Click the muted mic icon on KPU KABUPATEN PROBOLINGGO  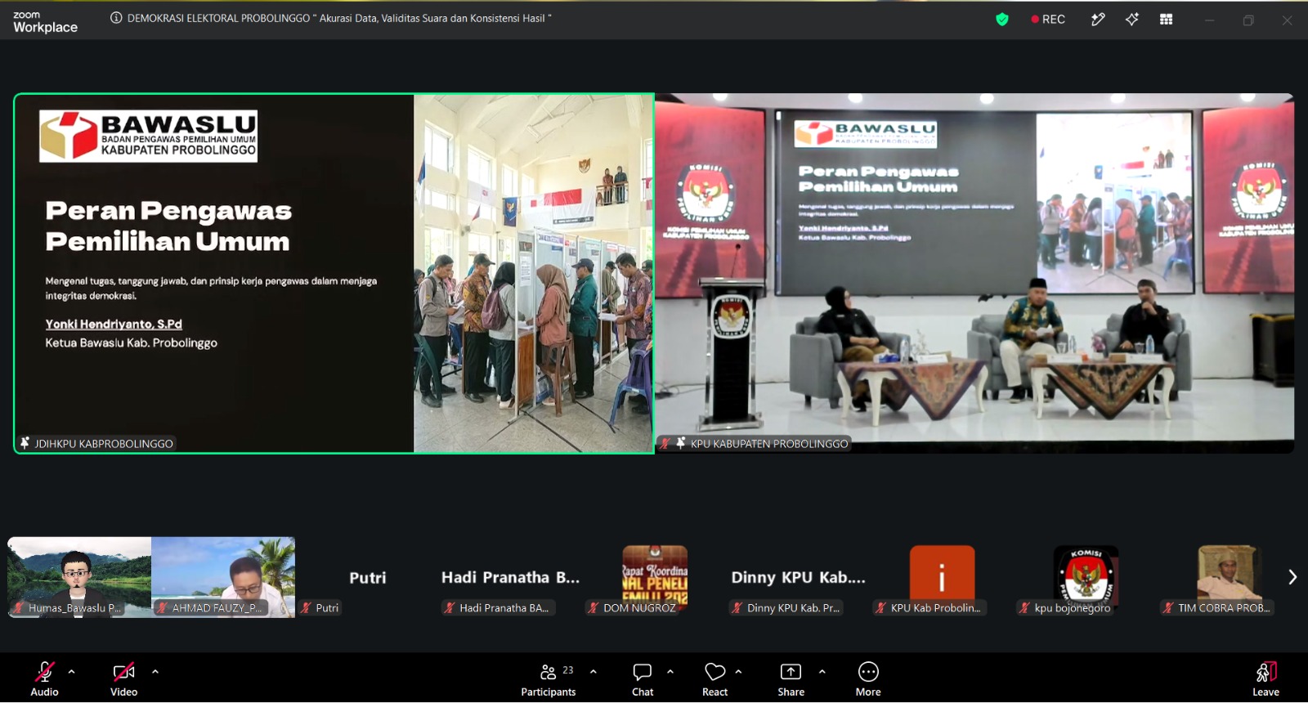coord(665,443)
